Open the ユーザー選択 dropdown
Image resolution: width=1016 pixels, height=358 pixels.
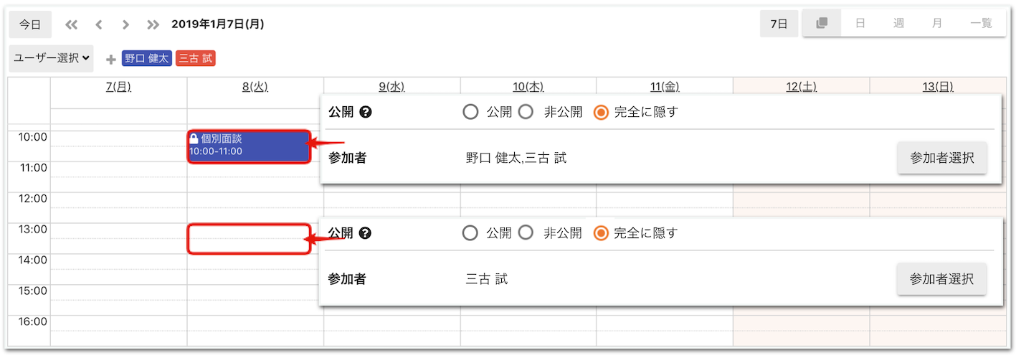click(x=51, y=58)
